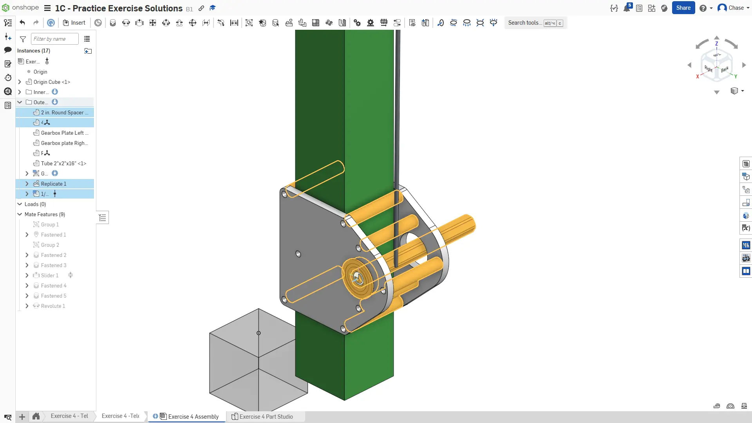Switch to Exercise 4 Assembly tab
This screenshot has width=752, height=423.
tap(193, 416)
